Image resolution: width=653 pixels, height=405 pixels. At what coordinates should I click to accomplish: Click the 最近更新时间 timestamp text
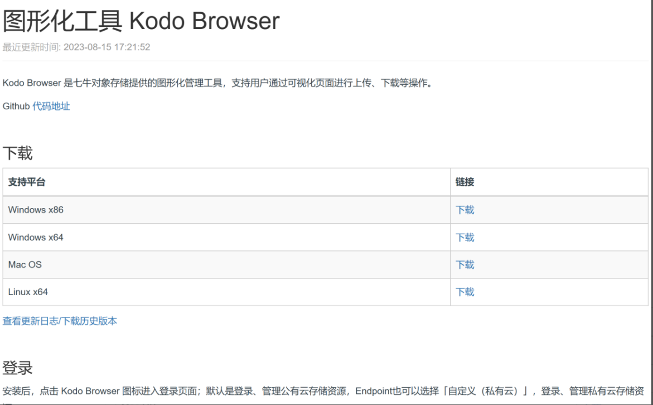click(x=76, y=47)
